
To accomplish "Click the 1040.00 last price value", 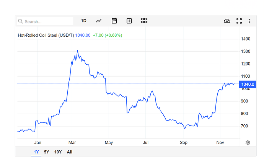I will (x=83, y=35).
